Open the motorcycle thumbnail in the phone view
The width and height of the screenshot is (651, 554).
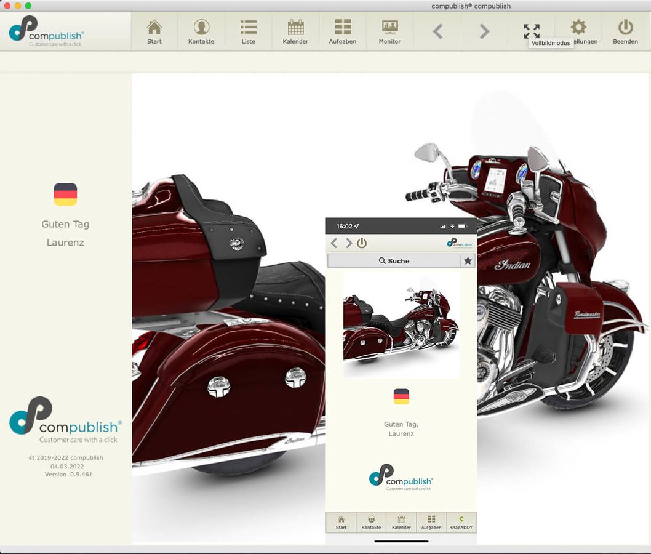pyautogui.click(x=401, y=324)
